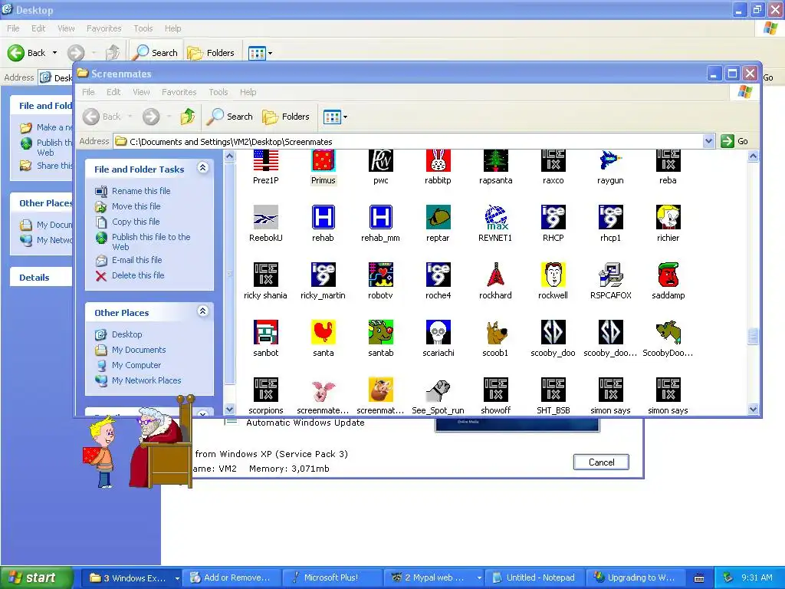Open Favorites menu in Screenmates window
785x589 pixels.
click(x=179, y=92)
